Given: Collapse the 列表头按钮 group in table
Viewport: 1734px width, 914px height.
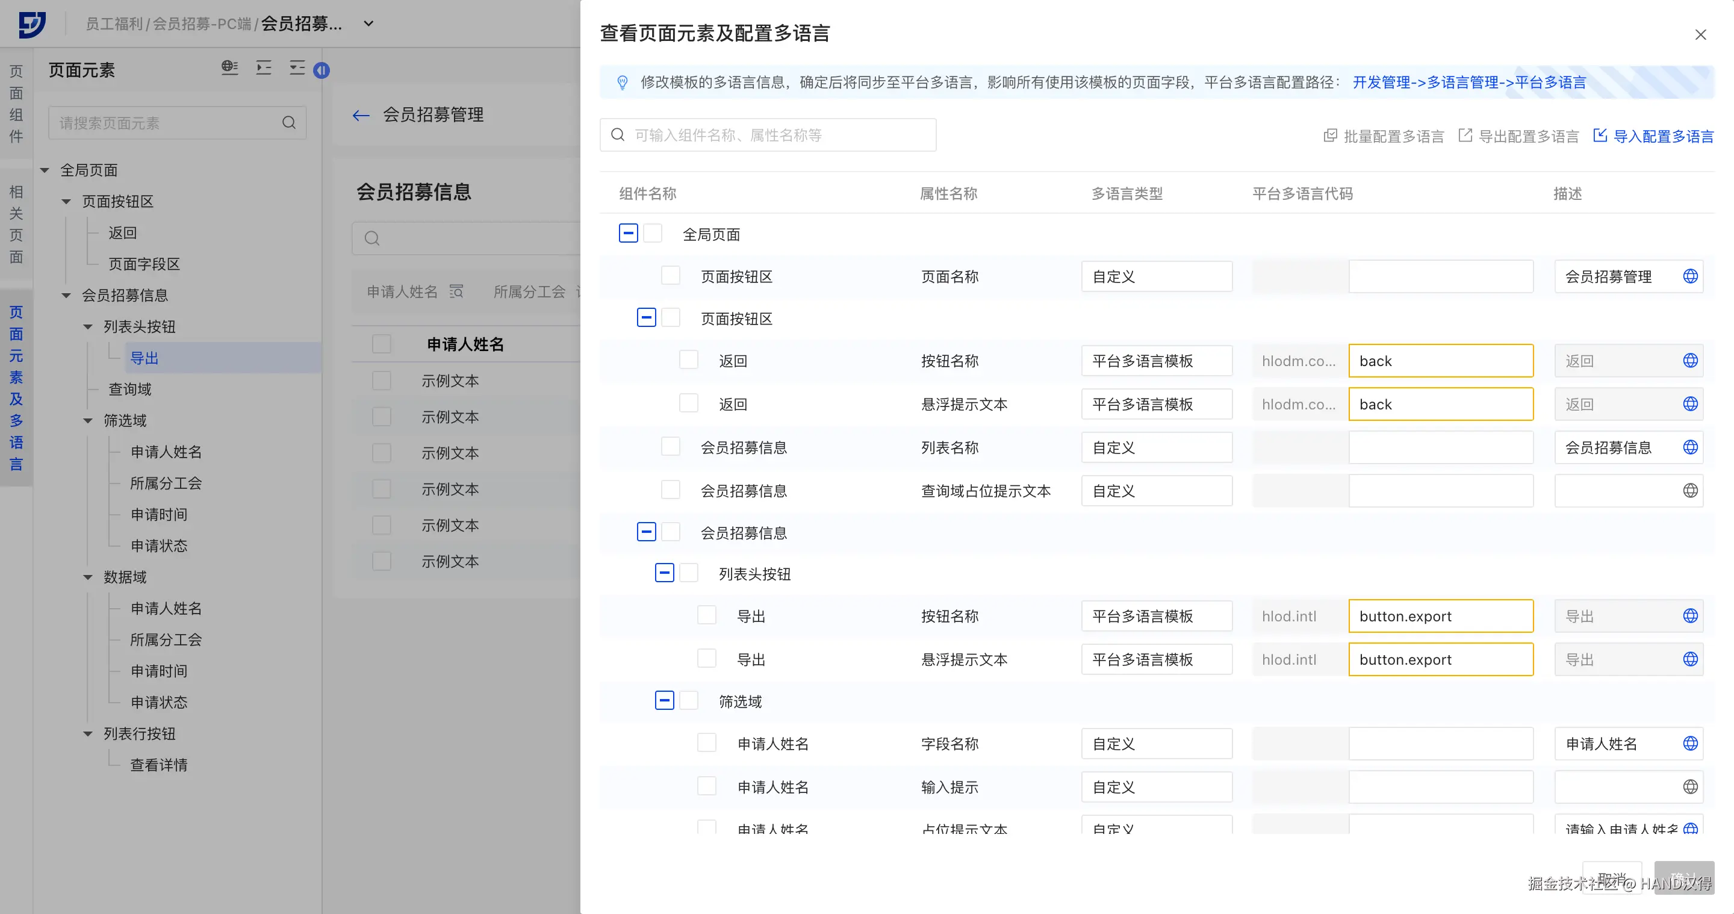Looking at the screenshot, I should 663,573.
